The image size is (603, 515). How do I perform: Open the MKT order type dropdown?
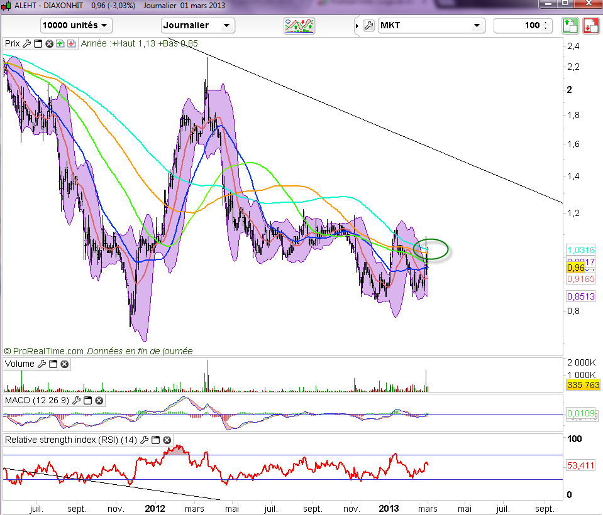tap(431, 26)
